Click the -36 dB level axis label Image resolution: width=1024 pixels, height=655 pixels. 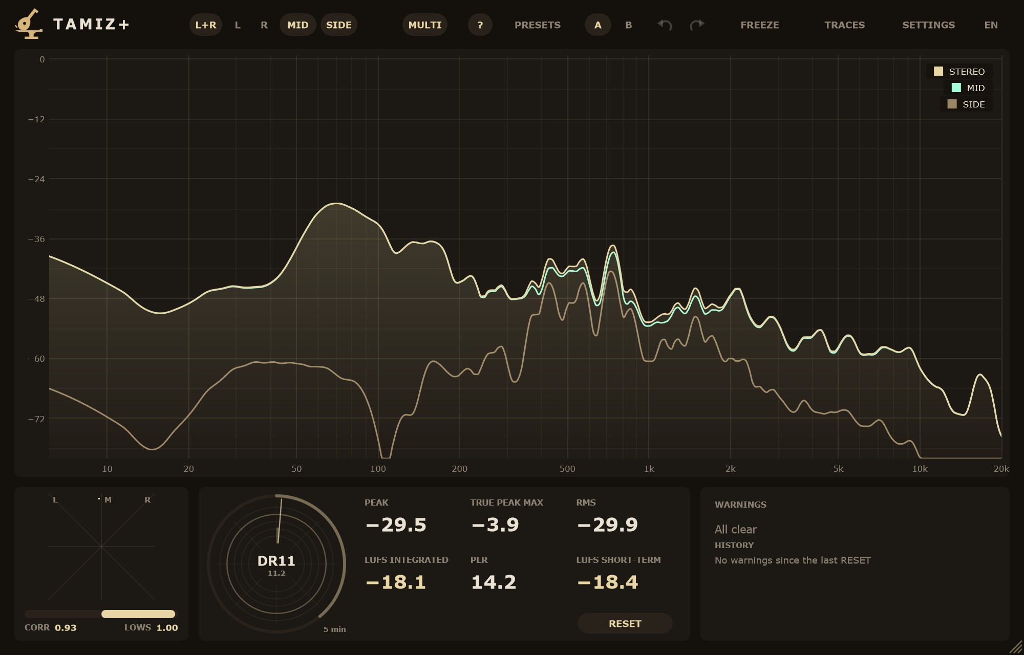pyautogui.click(x=36, y=239)
